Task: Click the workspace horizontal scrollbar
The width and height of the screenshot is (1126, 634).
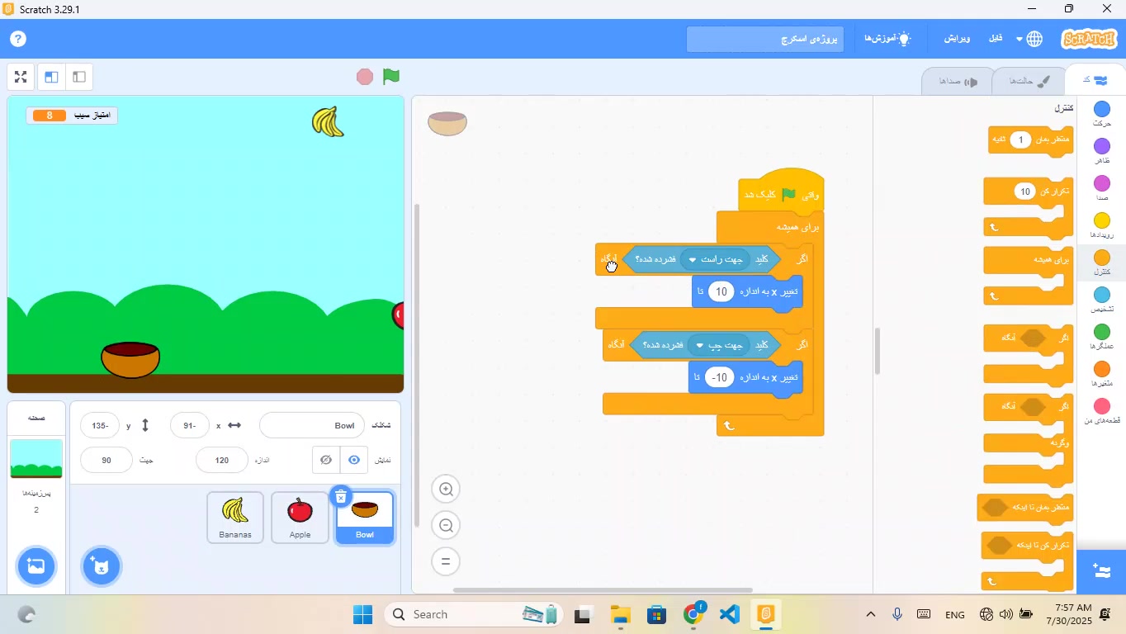Action: pyautogui.click(x=603, y=590)
